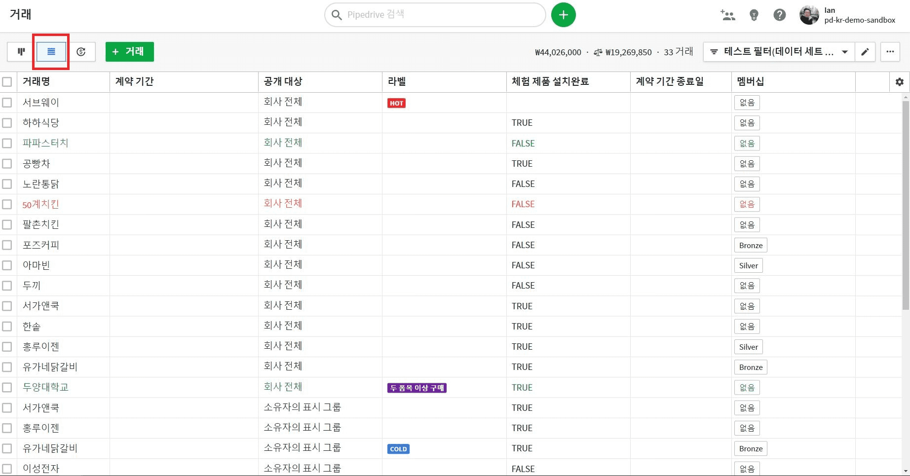
Task: Open the 서브웨이 deal link
Action: pos(40,103)
